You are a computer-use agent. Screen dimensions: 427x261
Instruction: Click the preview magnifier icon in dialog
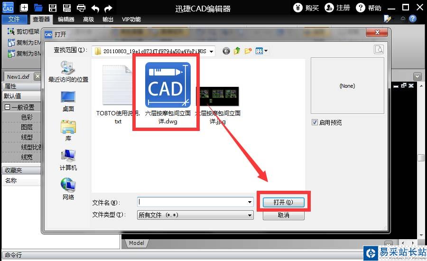tap(379, 49)
